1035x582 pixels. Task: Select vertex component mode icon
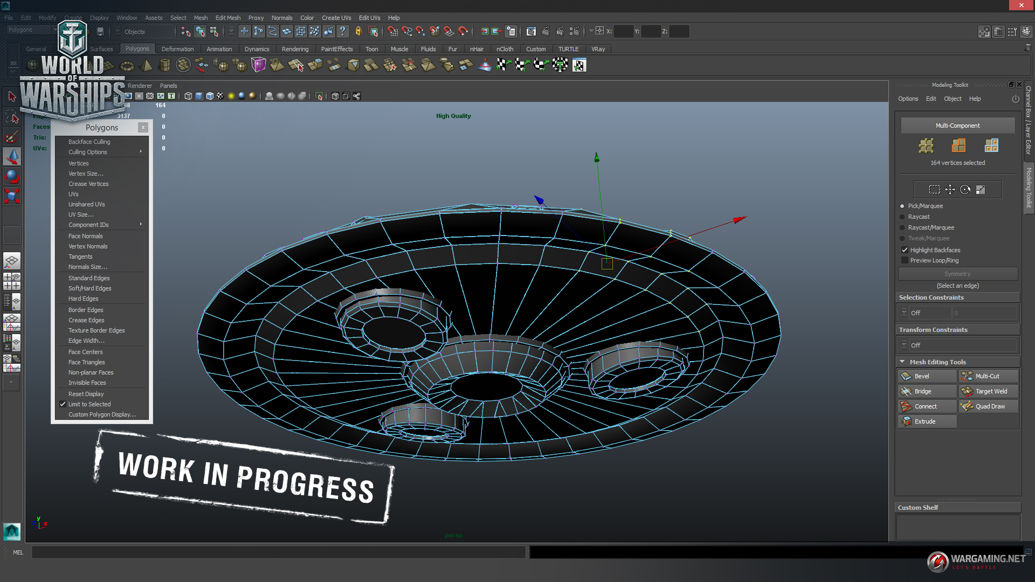pyautogui.click(x=926, y=145)
